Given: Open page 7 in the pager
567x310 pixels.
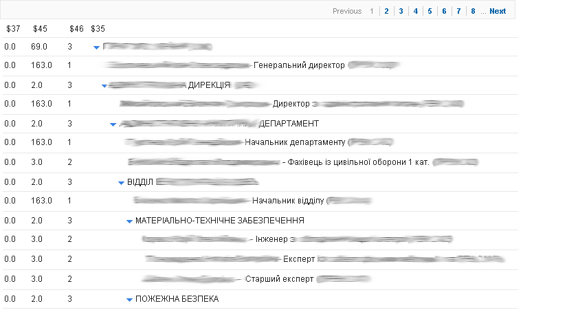Looking at the screenshot, I should (458, 11).
